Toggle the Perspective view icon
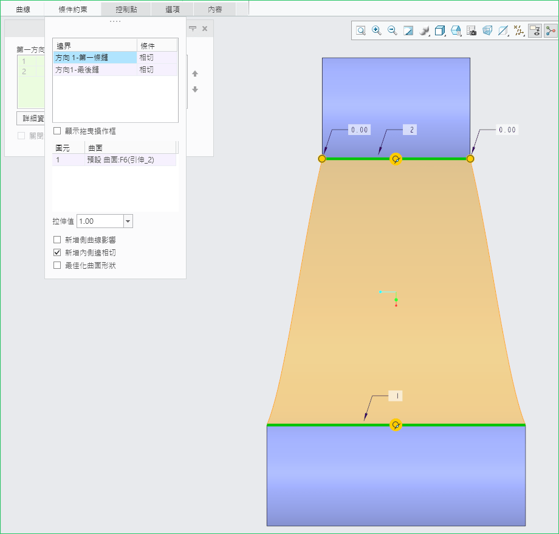The width and height of the screenshot is (559, 534). [487, 30]
